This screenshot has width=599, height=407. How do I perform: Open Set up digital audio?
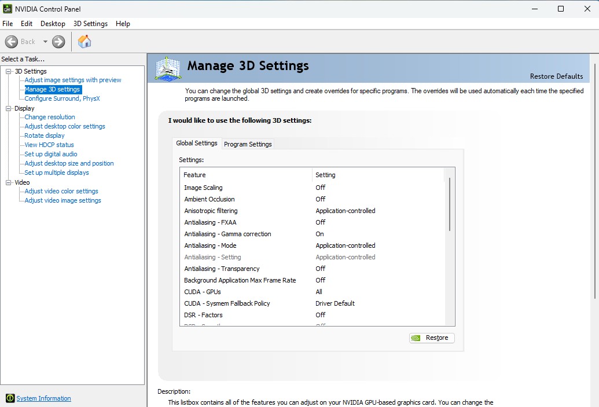coord(51,154)
